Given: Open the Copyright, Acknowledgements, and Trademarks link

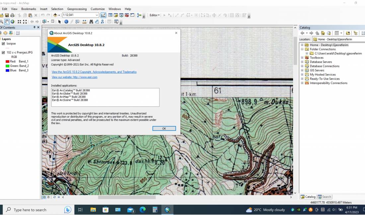Looking at the screenshot, I should click(x=94, y=72).
